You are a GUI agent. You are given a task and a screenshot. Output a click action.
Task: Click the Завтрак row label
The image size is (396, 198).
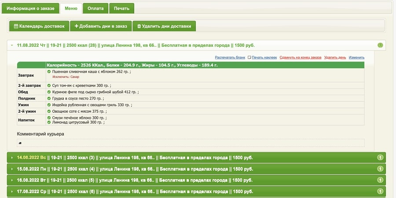(26, 75)
